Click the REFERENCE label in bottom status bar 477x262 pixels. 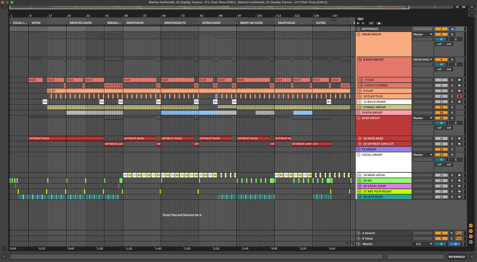456,257
